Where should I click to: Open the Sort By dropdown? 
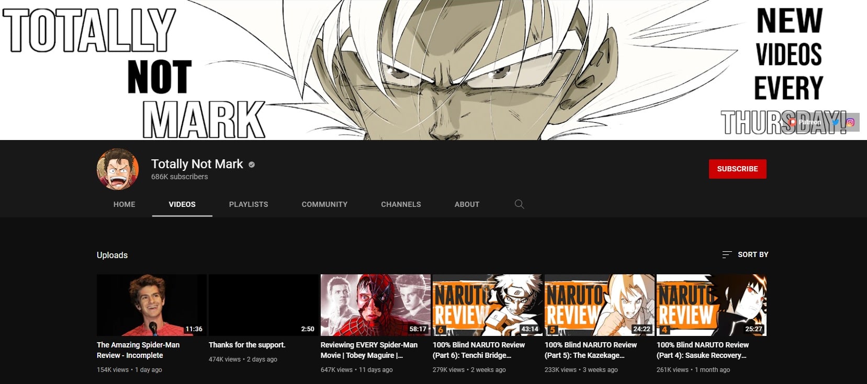[745, 254]
